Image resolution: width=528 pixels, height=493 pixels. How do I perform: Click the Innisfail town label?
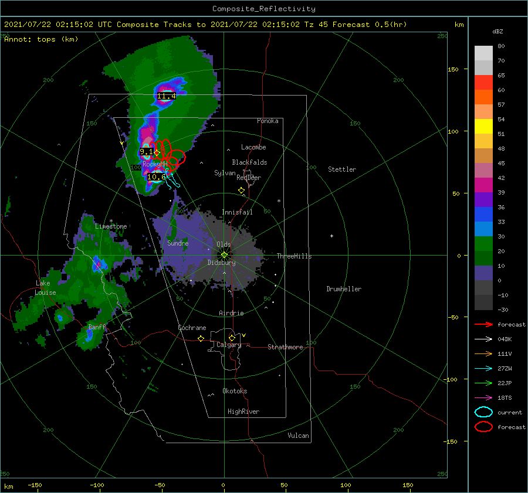pyautogui.click(x=237, y=212)
